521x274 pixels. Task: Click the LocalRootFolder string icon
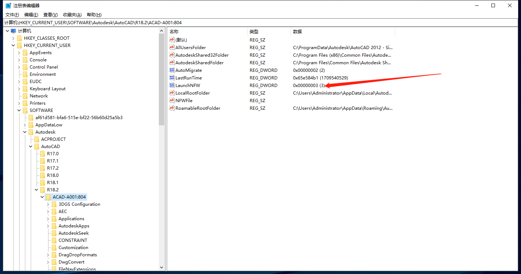[172, 93]
